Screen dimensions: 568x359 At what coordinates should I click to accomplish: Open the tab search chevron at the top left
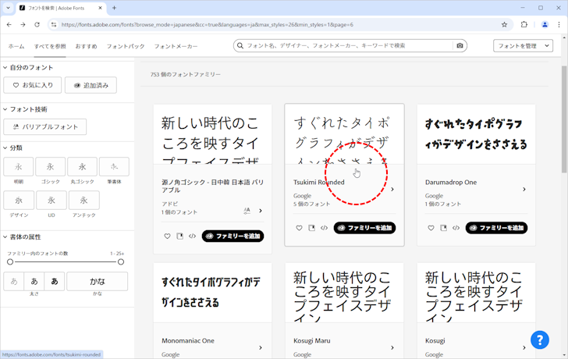8,8
